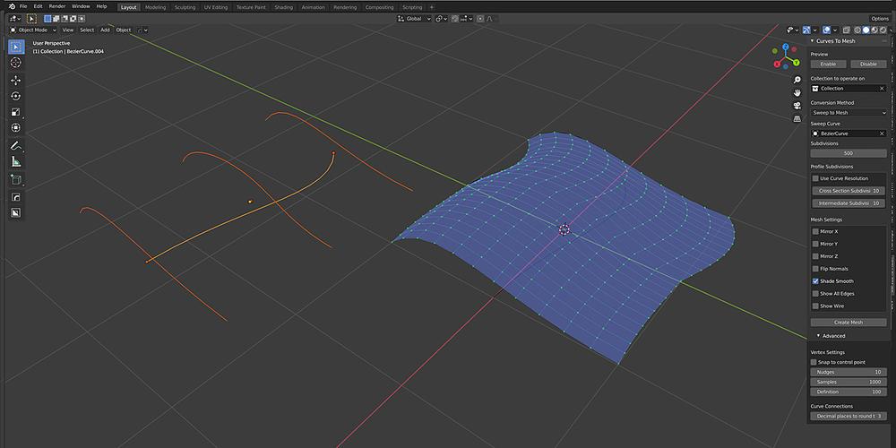
Task: Click Create Mesh button
Action: (849, 323)
